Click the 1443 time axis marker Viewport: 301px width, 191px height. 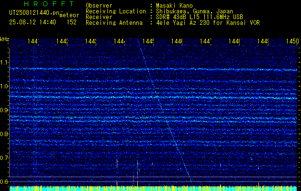(91, 41)
